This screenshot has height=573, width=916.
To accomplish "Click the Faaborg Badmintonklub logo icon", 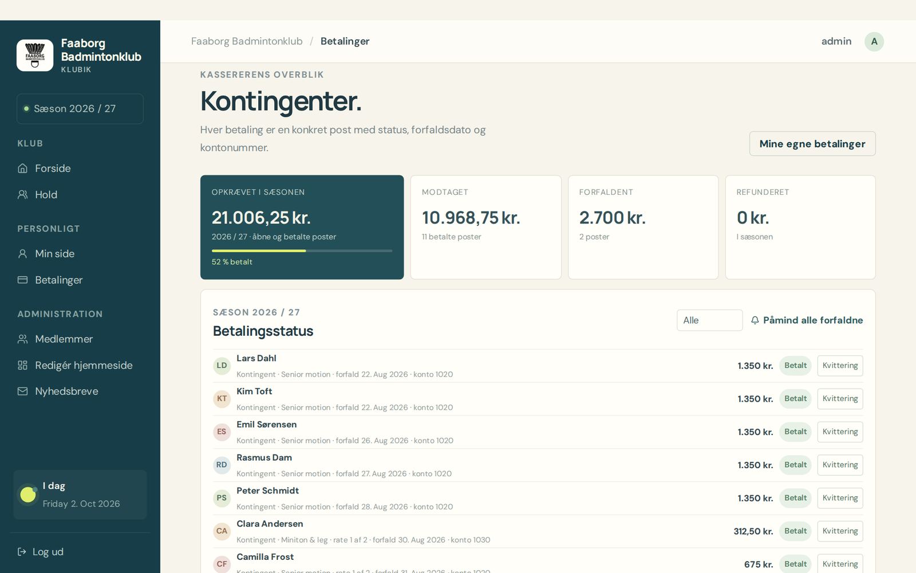I will coord(35,55).
